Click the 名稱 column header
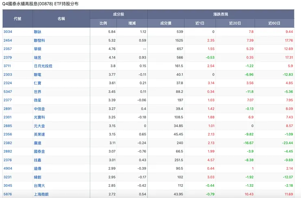Image resolution: width=301 pixels, height=198 pixels. [61, 19]
